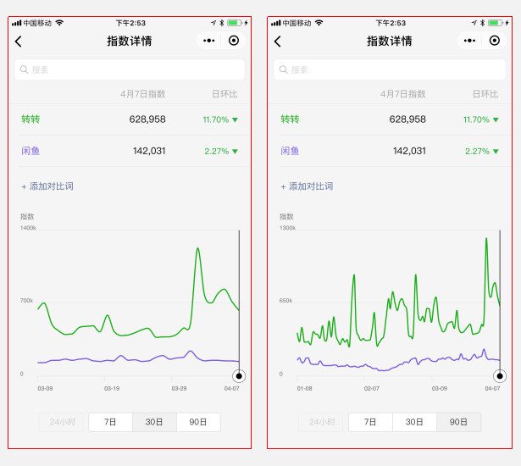Select the 30日 tab in left screen
The height and width of the screenshot is (466, 521).
[x=154, y=422]
